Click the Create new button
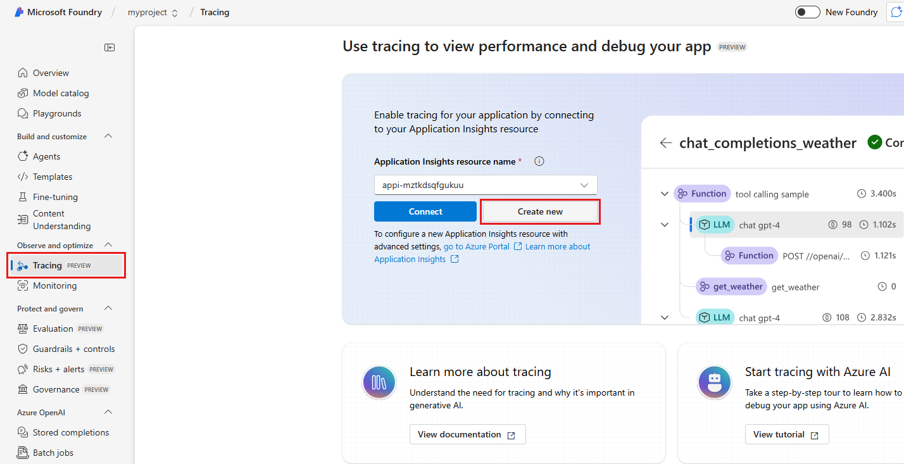 click(x=540, y=211)
